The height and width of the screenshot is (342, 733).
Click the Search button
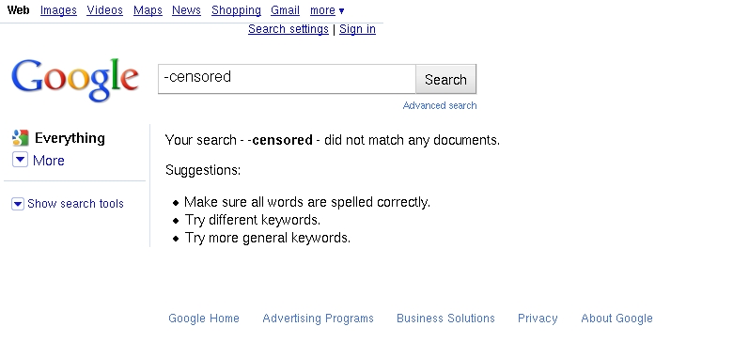[x=446, y=79]
